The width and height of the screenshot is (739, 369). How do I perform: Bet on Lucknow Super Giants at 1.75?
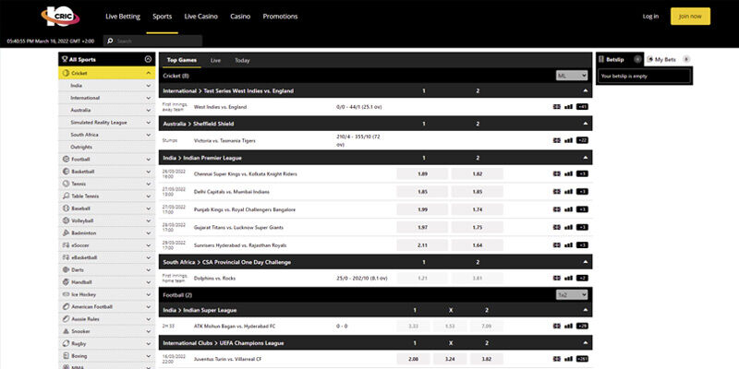(x=477, y=227)
